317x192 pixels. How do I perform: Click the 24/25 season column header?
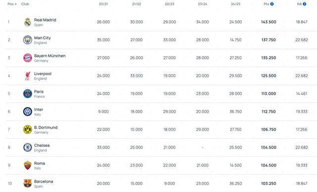[x=236, y=4]
